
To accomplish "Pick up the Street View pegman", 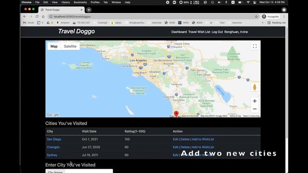I will [255, 87].
